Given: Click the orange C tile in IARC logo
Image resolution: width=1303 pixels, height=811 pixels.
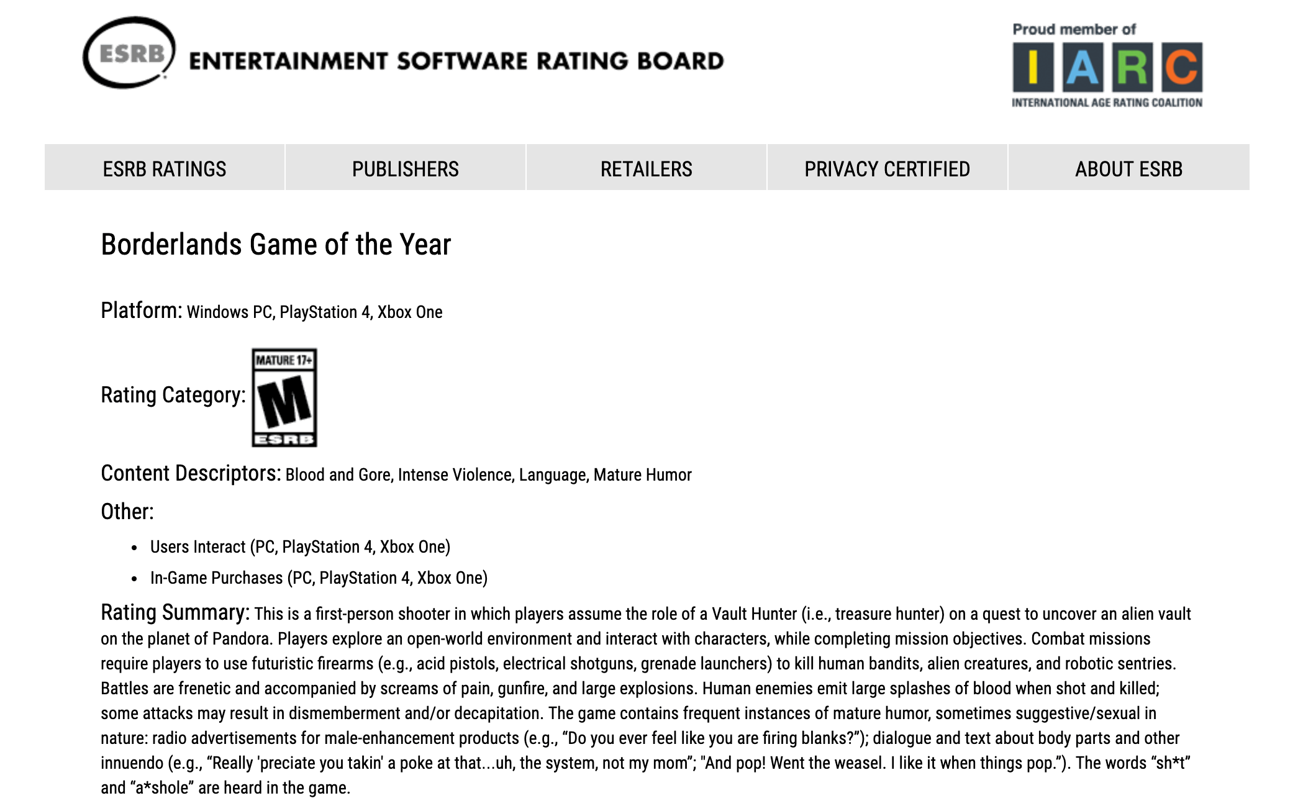Looking at the screenshot, I should tap(1182, 67).
